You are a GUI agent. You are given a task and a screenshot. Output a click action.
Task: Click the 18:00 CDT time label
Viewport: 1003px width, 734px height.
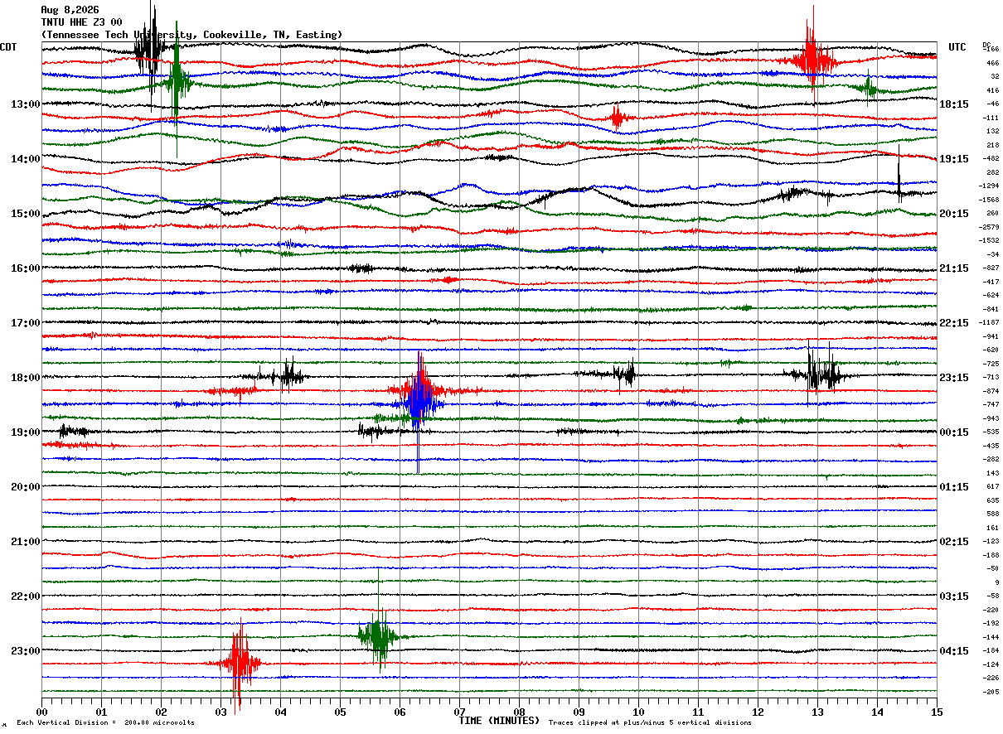pyautogui.click(x=25, y=378)
